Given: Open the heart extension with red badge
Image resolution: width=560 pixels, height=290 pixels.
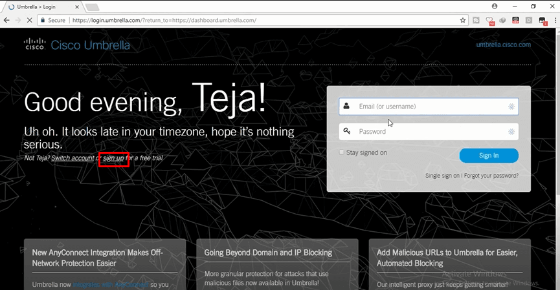Looking at the screenshot, I should tap(489, 21).
